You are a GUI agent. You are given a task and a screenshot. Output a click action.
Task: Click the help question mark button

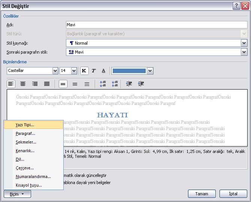[x=236, y=6]
